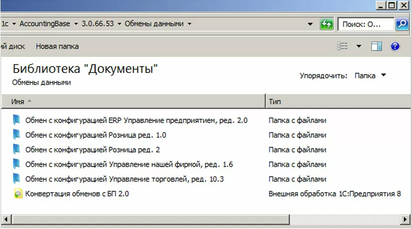Click in the Поиск search field
Image resolution: width=412 pixels, height=229 pixels.
point(365,24)
